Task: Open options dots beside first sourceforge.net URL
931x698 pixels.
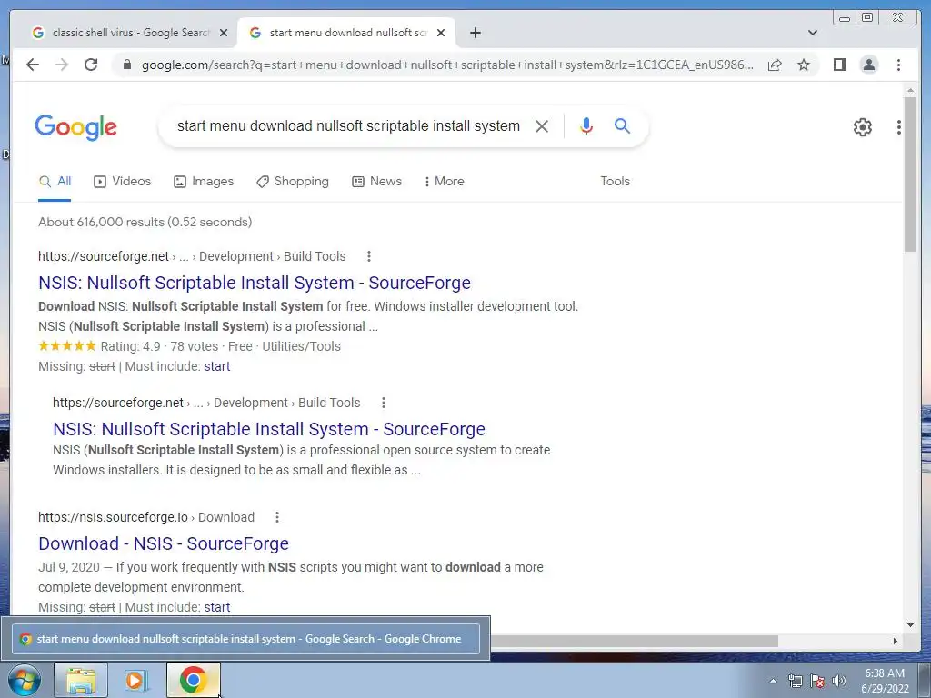Action: 369,256
